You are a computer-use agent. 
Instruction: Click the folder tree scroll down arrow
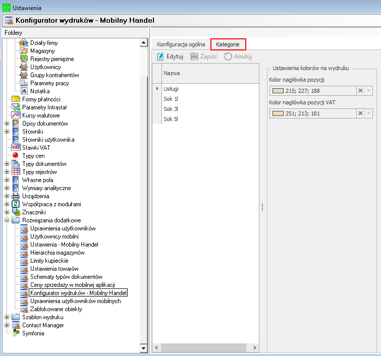click(143, 348)
